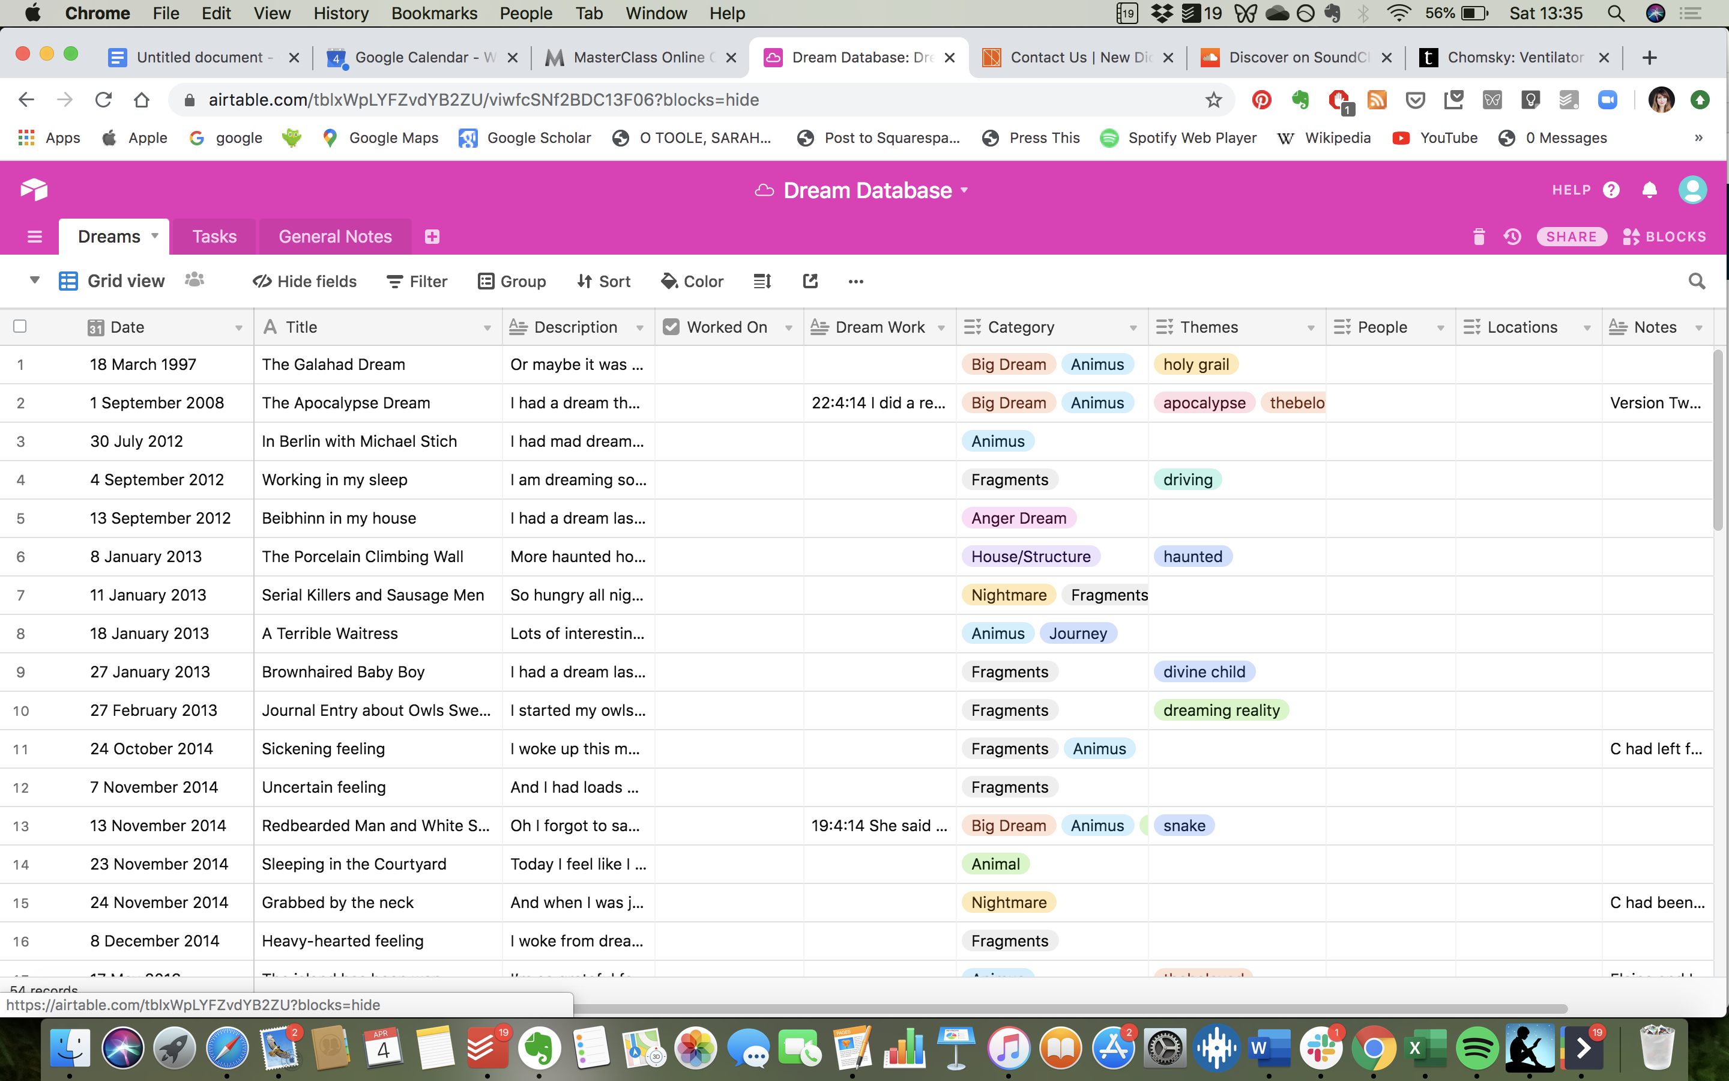Click the Evernote extension icon in toolbar

(1300, 100)
